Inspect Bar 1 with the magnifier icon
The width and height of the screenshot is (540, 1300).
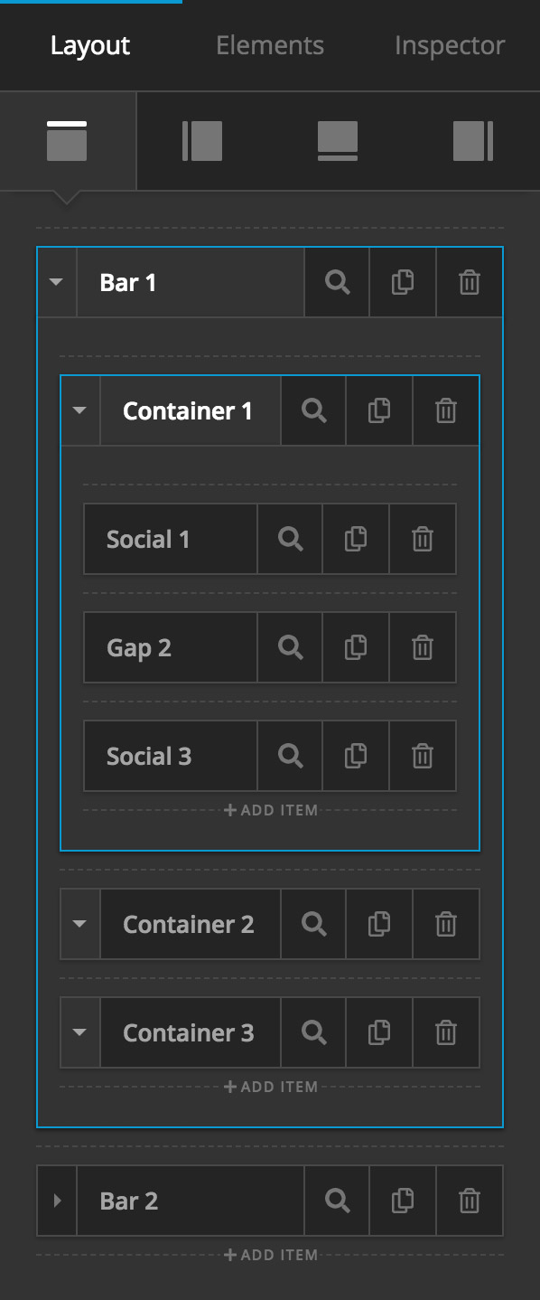337,282
